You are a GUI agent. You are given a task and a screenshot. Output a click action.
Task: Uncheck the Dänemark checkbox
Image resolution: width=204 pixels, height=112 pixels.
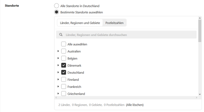pyautogui.click(x=63, y=65)
